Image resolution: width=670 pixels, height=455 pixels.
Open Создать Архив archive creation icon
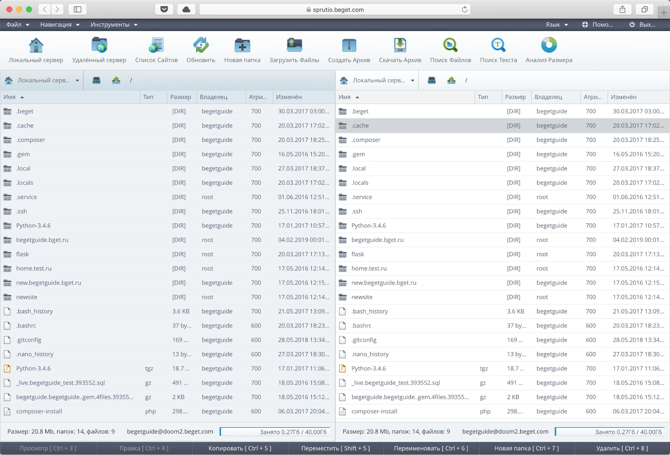pyautogui.click(x=349, y=46)
